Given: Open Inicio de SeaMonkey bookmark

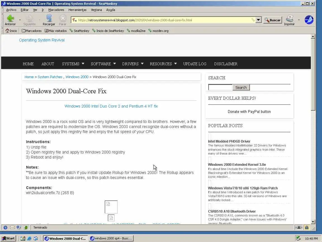Looking at the screenshot, I should tap(108, 31).
